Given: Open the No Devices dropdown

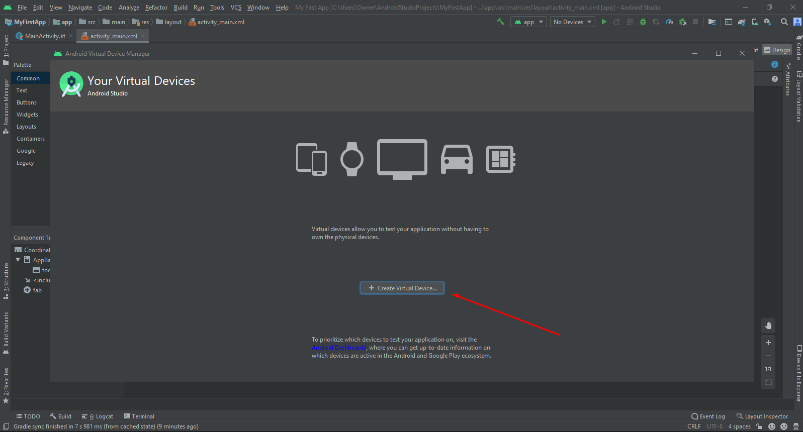Looking at the screenshot, I should coord(572,22).
